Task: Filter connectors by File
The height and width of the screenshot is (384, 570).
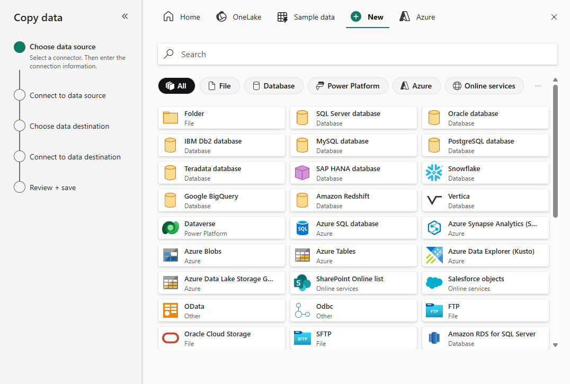Action: [219, 86]
